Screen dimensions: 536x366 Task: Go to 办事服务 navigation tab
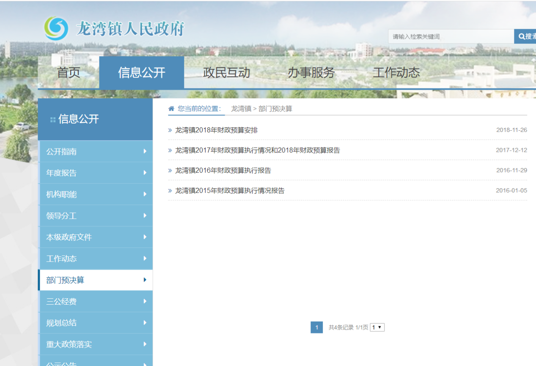pos(311,72)
